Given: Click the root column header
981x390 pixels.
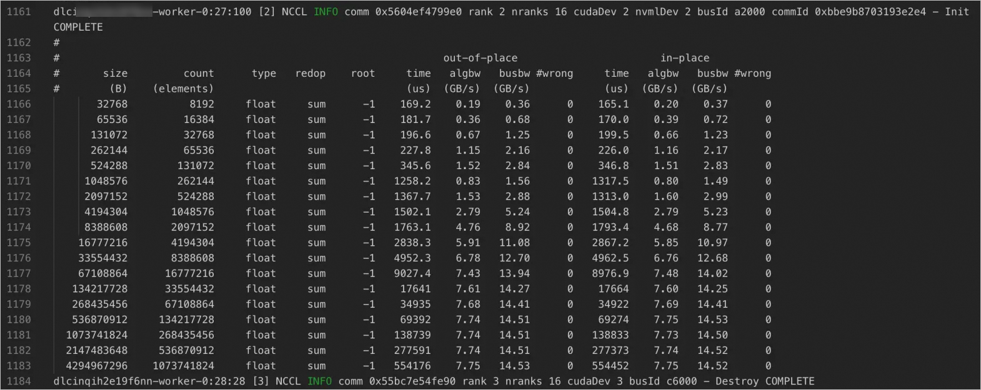Looking at the screenshot, I should tap(362, 74).
